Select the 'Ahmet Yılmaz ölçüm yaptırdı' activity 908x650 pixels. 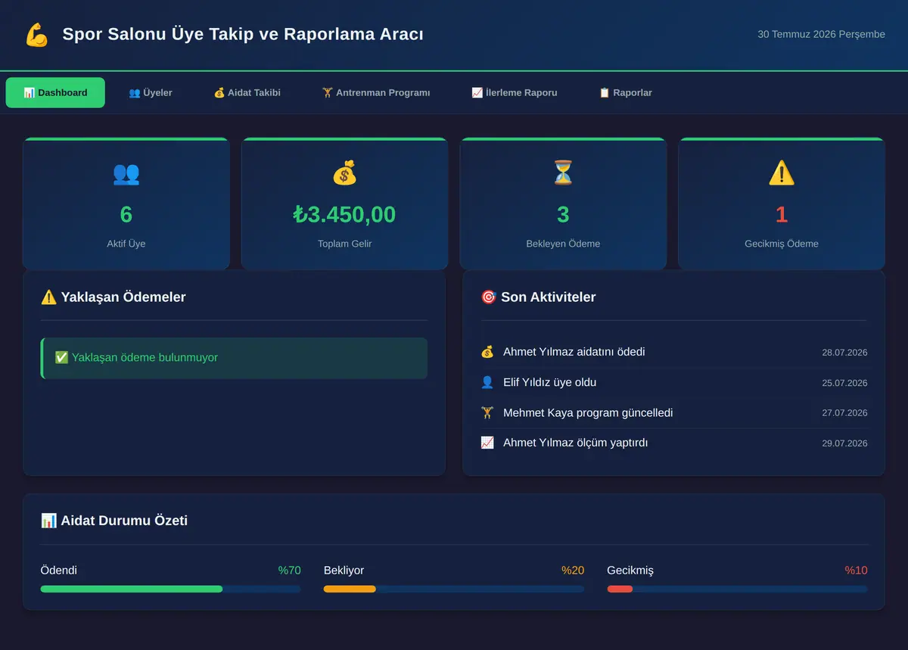pyautogui.click(x=674, y=443)
